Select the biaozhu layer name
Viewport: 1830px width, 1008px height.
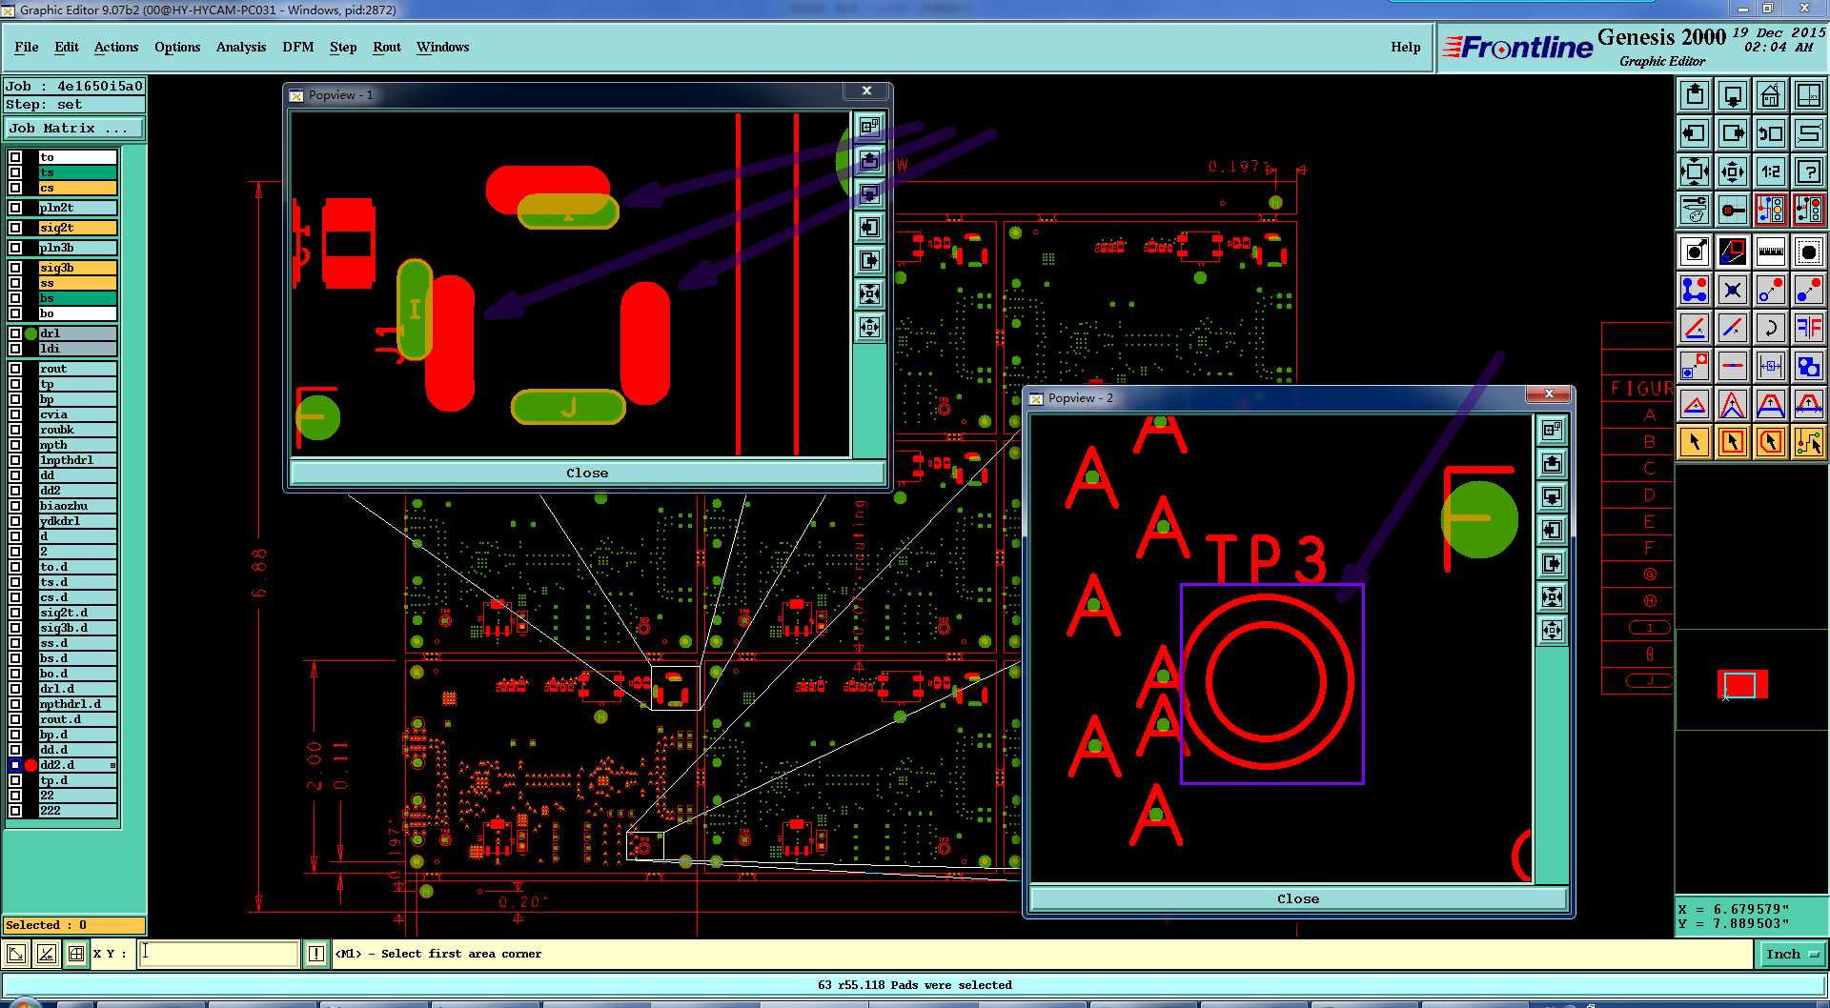pos(78,506)
